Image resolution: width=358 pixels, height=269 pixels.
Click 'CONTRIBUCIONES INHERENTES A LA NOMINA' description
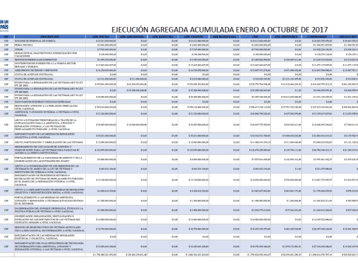(50, 65)
